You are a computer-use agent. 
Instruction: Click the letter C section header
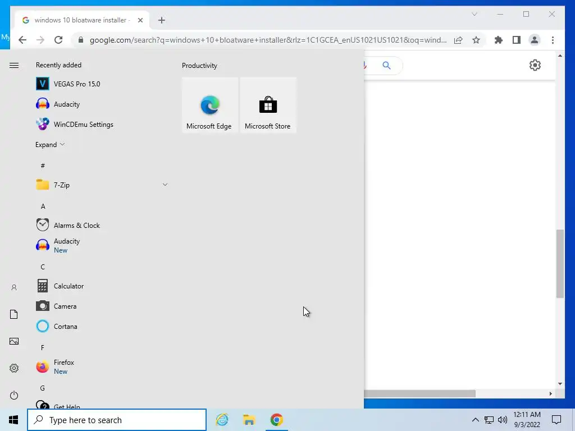coord(43,267)
